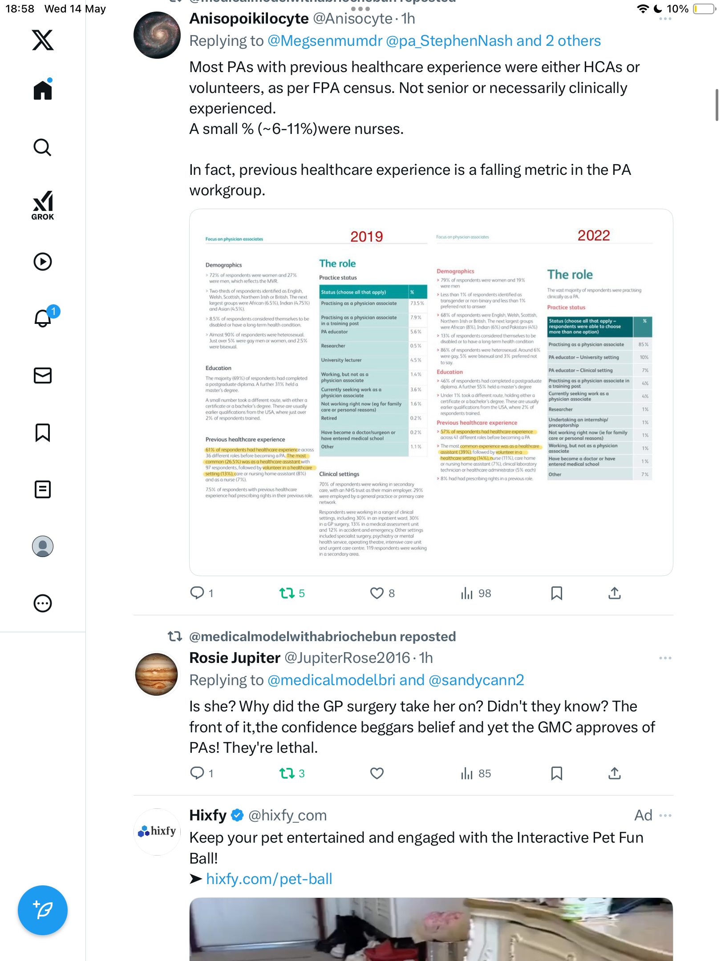Click the X logo at top of sidebar
This screenshot has height=961, width=721.
pos(43,40)
